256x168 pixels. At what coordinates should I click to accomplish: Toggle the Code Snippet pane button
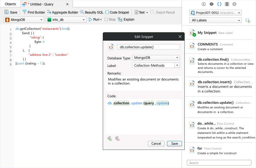(x=117, y=12)
